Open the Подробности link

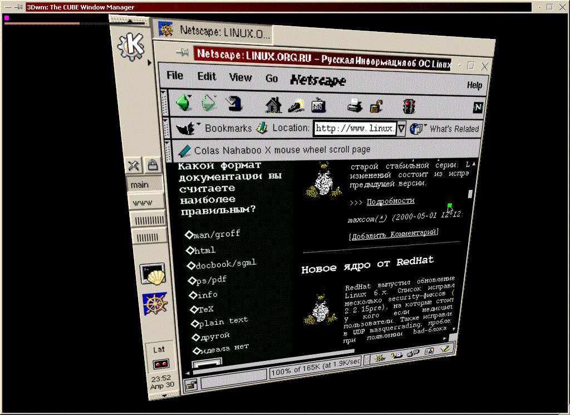[390, 201]
